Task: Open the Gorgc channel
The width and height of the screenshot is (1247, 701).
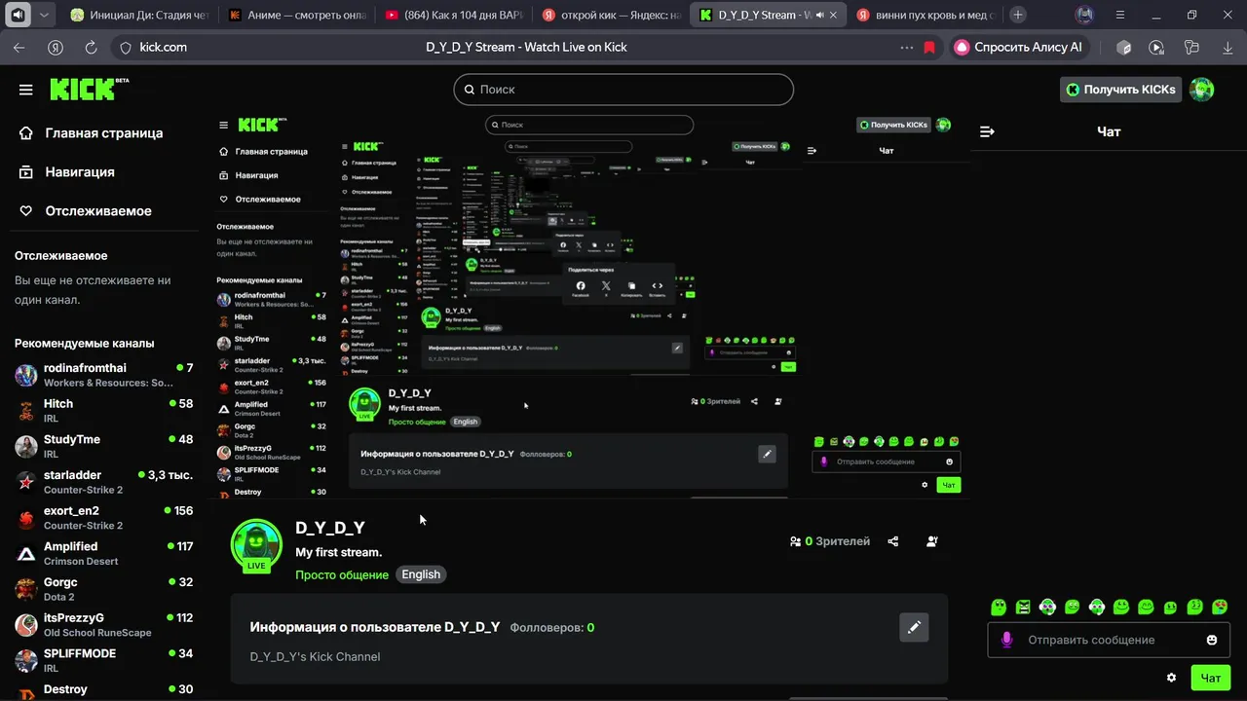Action: coord(103,589)
